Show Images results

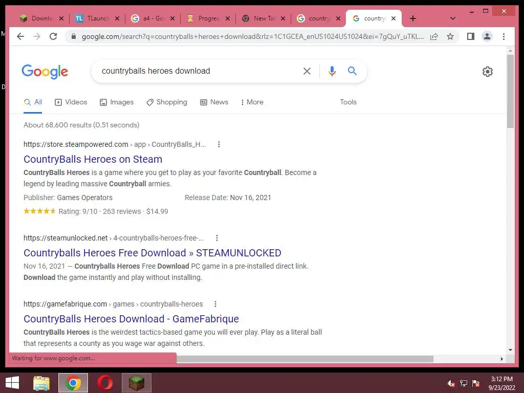(117, 102)
